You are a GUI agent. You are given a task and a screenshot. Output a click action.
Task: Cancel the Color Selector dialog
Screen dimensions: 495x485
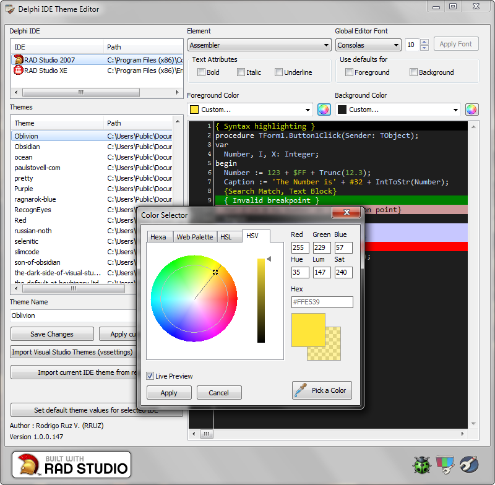click(x=219, y=393)
